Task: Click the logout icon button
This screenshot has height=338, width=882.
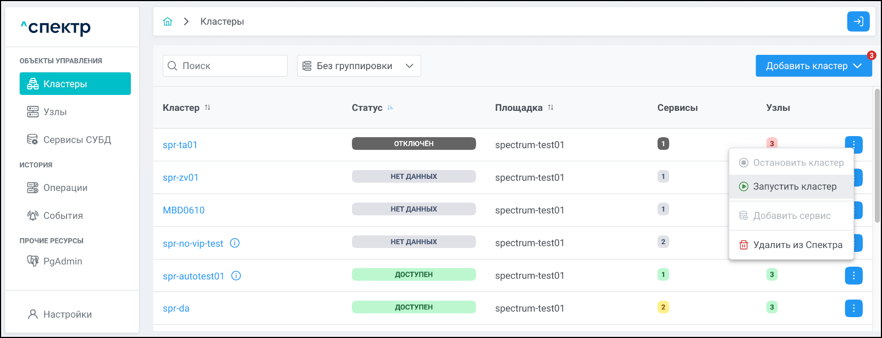Action: pyautogui.click(x=858, y=21)
